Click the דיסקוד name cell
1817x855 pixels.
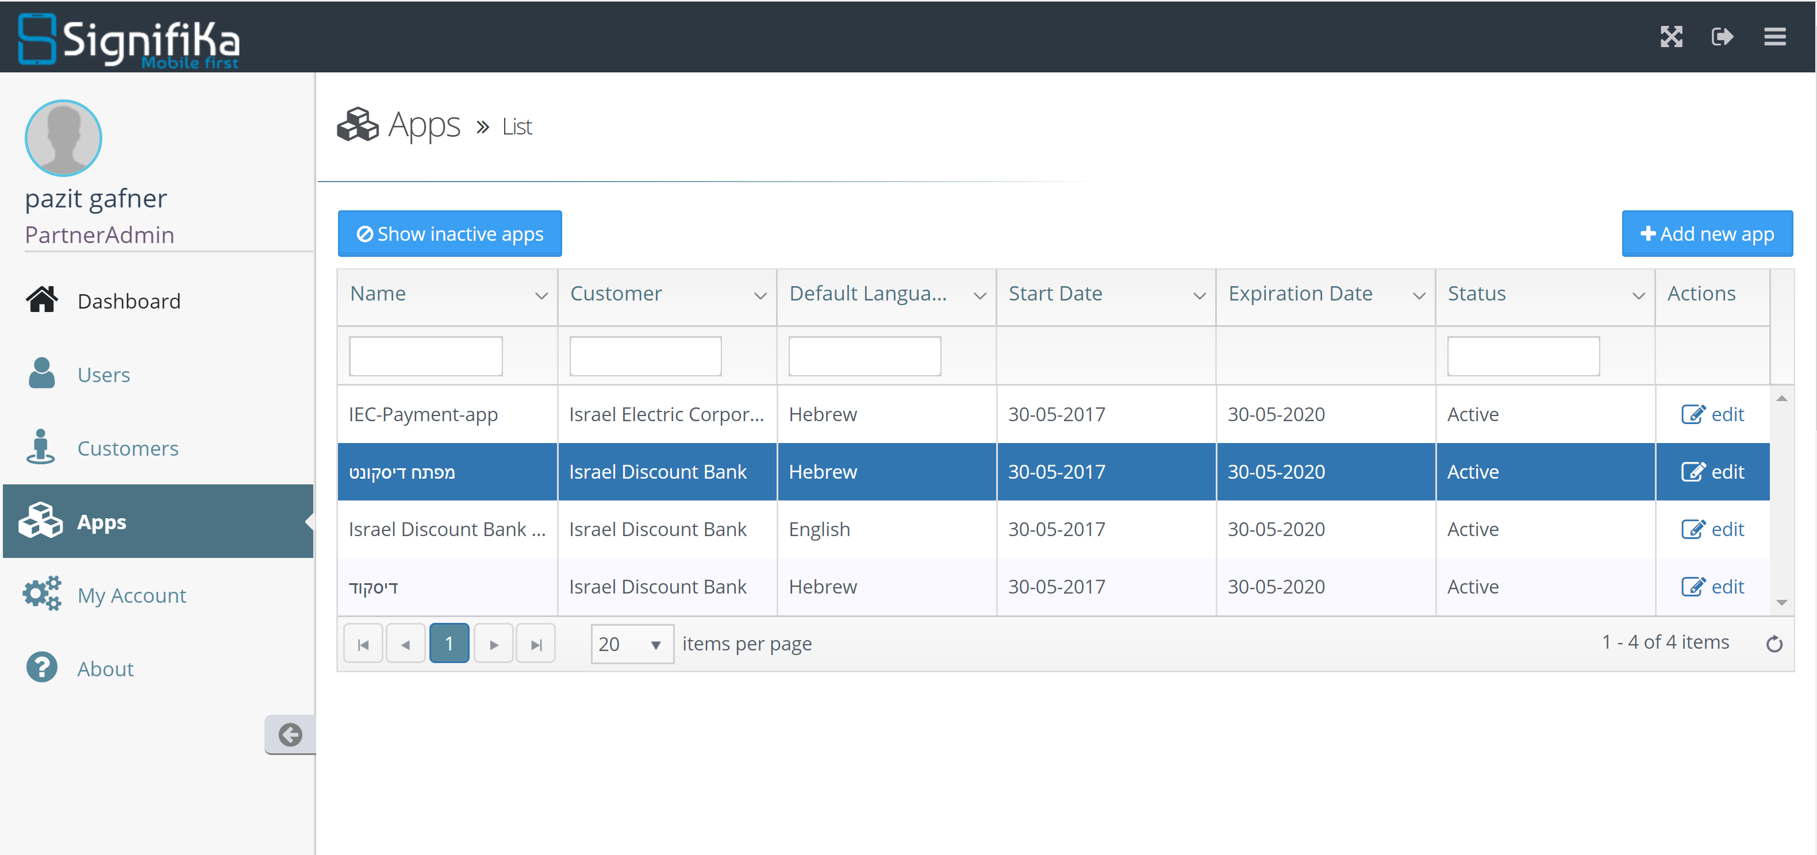447,587
